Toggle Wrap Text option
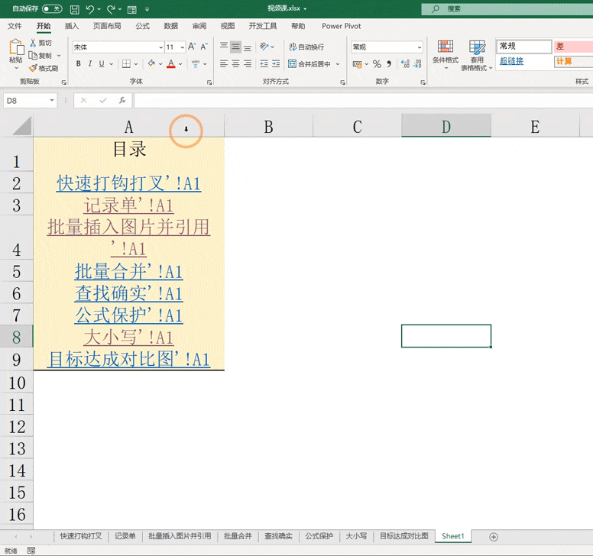Image resolution: width=593 pixels, height=556 pixels. (306, 47)
